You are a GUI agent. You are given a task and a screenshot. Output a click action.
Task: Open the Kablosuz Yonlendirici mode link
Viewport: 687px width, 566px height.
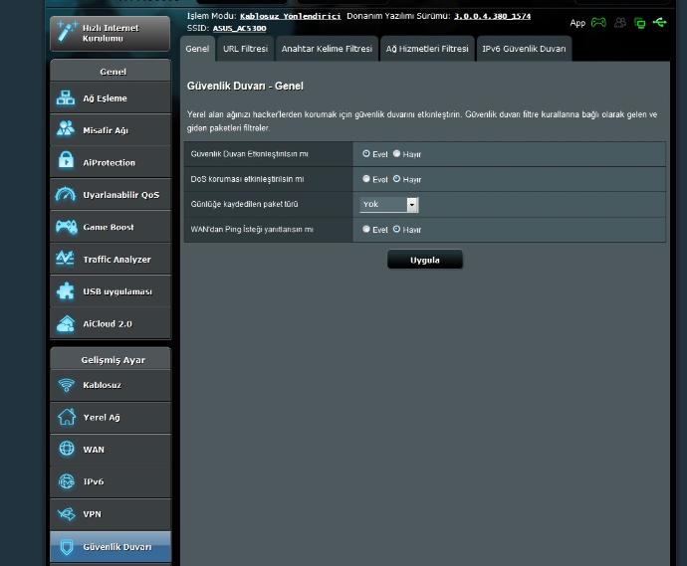point(290,16)
